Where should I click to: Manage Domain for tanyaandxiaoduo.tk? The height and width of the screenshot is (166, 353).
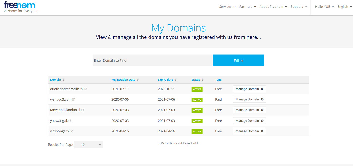click(250, 110)
